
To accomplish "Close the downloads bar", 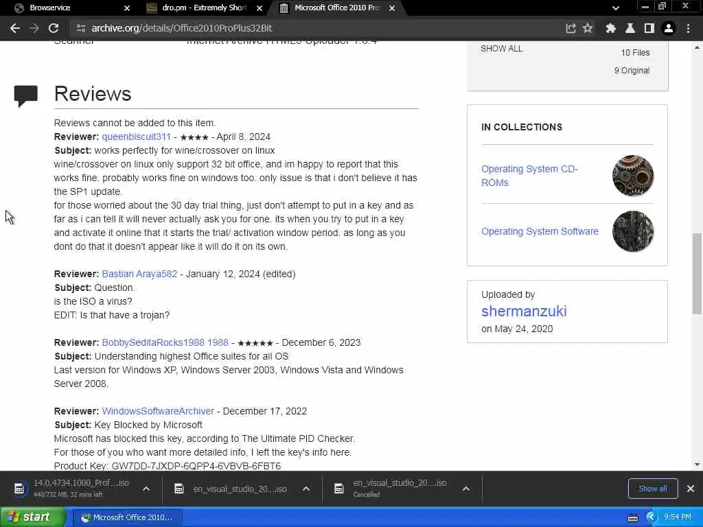I will coord(691,489).
